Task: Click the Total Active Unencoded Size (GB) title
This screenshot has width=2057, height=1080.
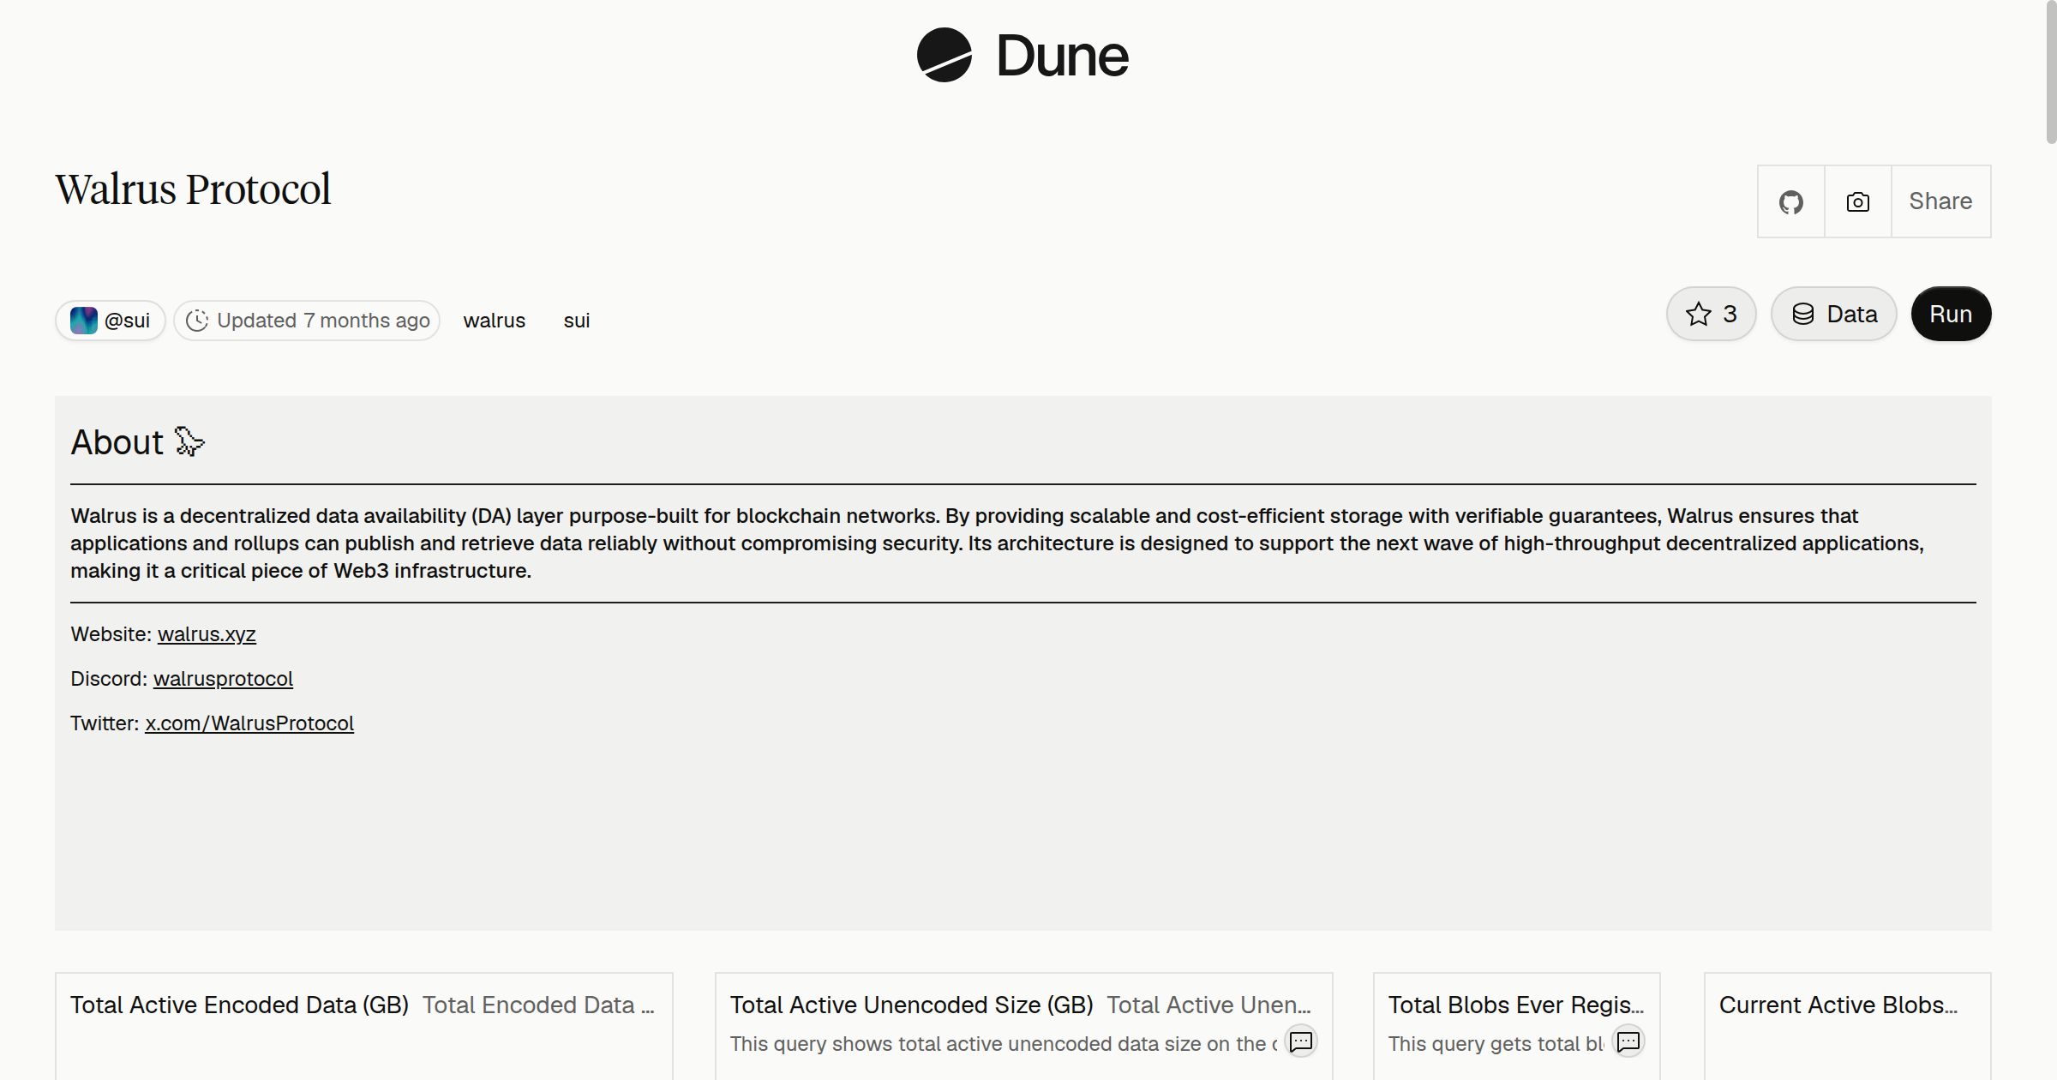Action: [x=912, y=1005]
